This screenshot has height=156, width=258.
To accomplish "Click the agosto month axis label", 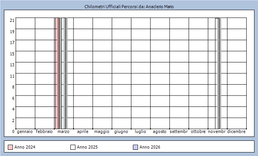I will (159, 132).
